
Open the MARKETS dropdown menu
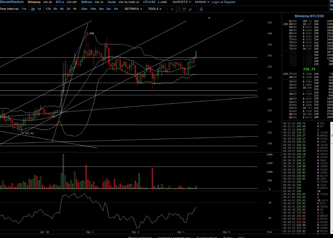click(181, 2)
